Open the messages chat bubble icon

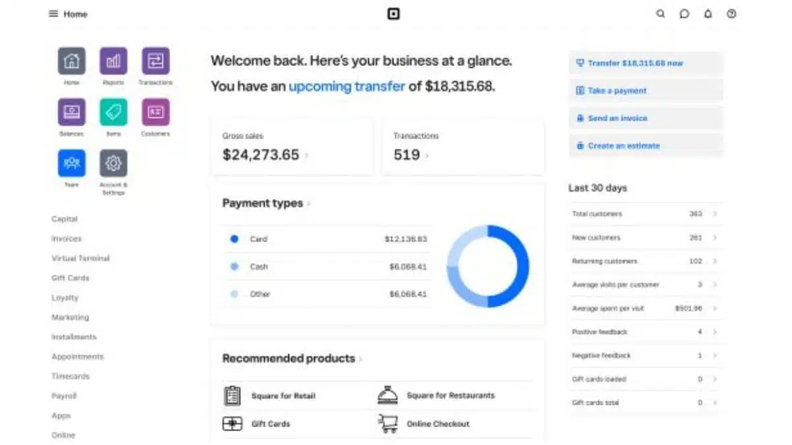pyautogui.click(x=684, y=14)
